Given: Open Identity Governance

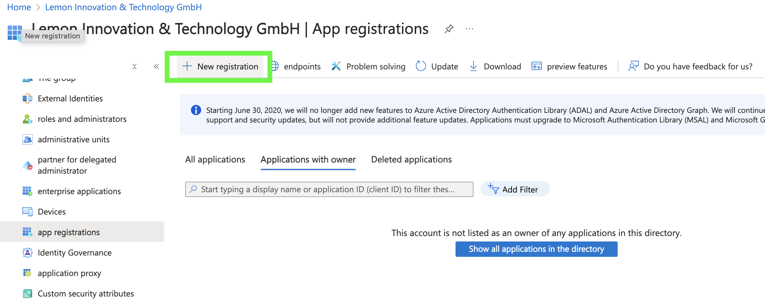Looking at the screenshot, I should coord(75,253).
